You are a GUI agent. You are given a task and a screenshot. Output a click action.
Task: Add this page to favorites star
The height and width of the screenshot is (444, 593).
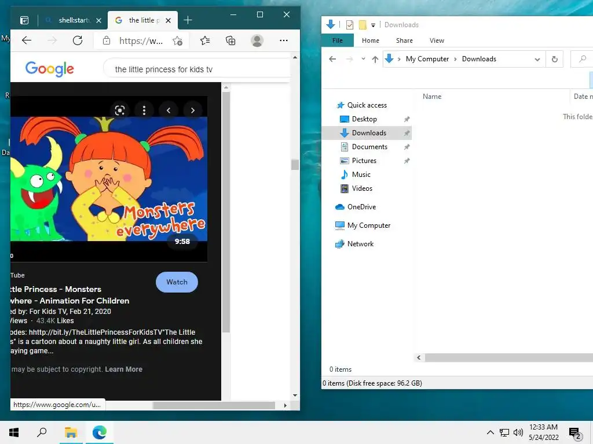177,41
